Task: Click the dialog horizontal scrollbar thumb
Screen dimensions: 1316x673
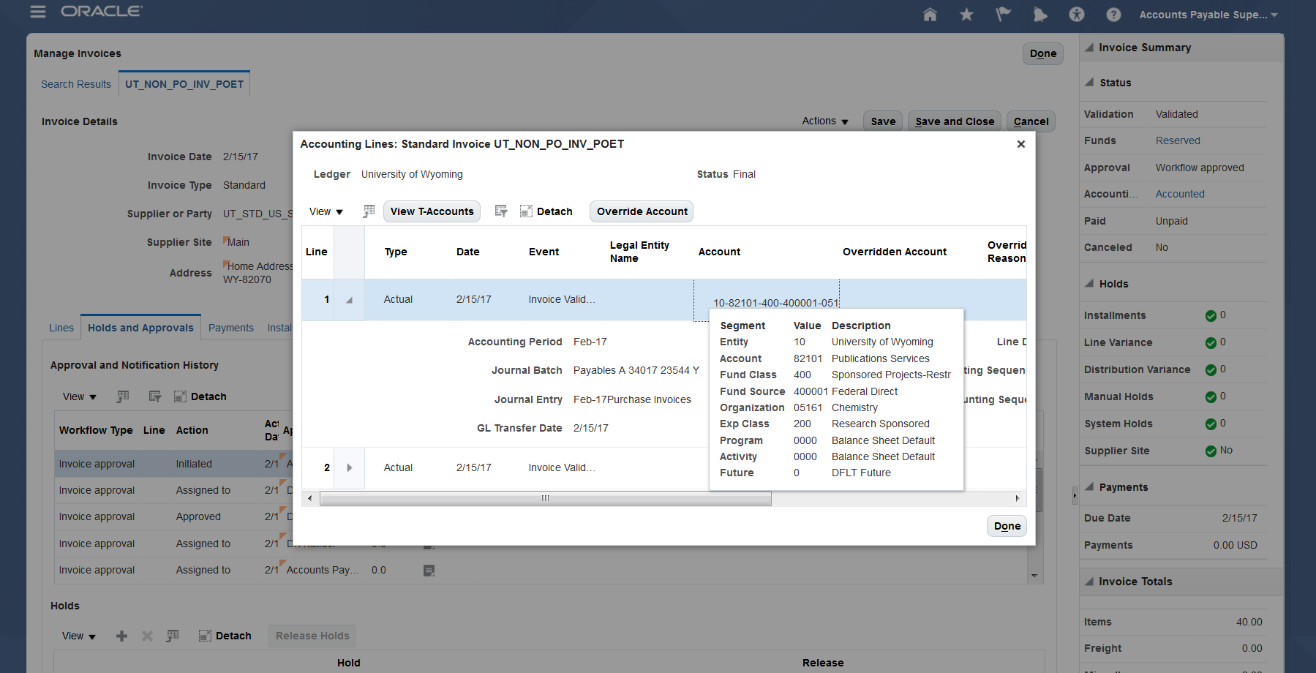Action: pyautogui.click(x=545, y=498)
